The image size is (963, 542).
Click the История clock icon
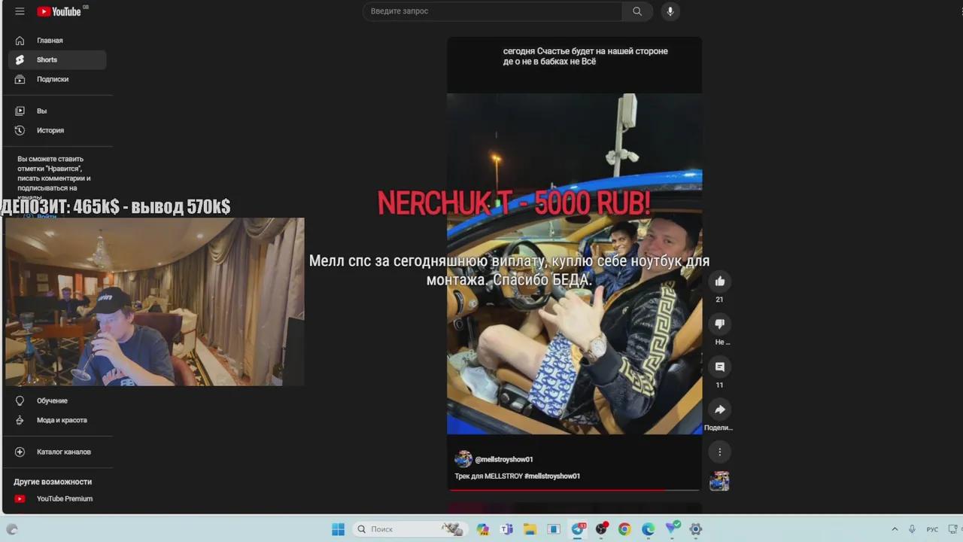point(20,130)
